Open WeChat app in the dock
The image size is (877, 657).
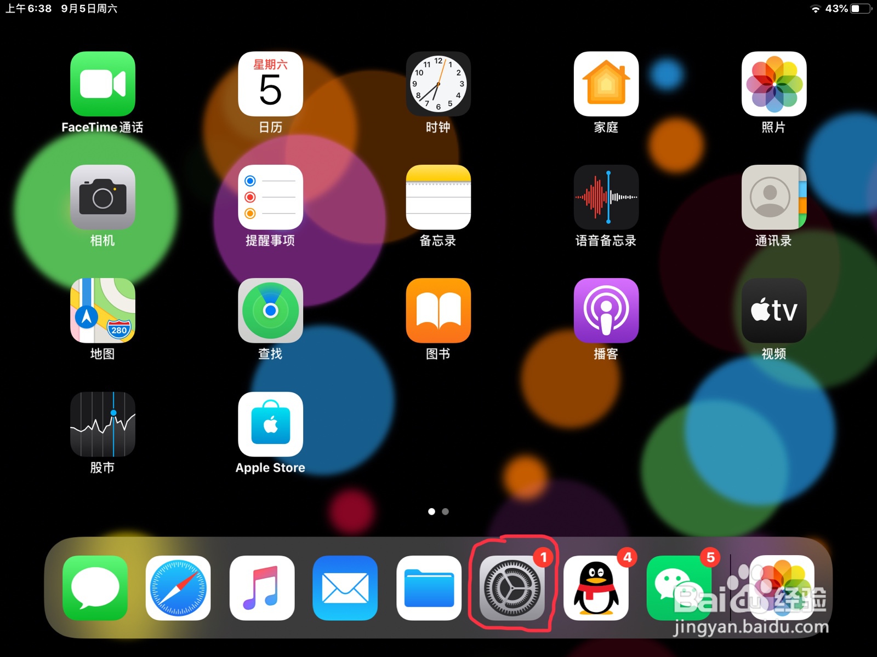tap(679, 588)
